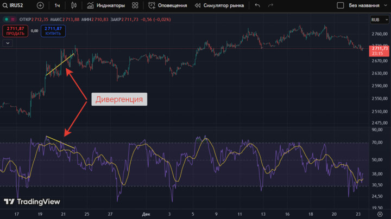391x219 pixels.
Task: Select the red 'Дивергенция' text annotation
Action: tap(119, 99)
